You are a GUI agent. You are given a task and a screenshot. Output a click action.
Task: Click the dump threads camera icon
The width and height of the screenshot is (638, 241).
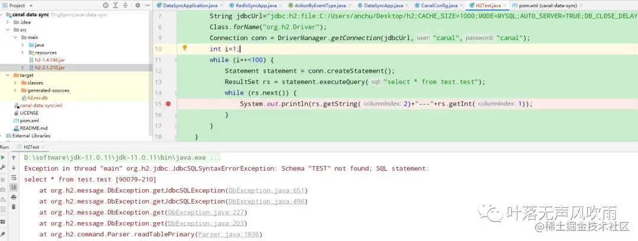(x=4, y=190)
